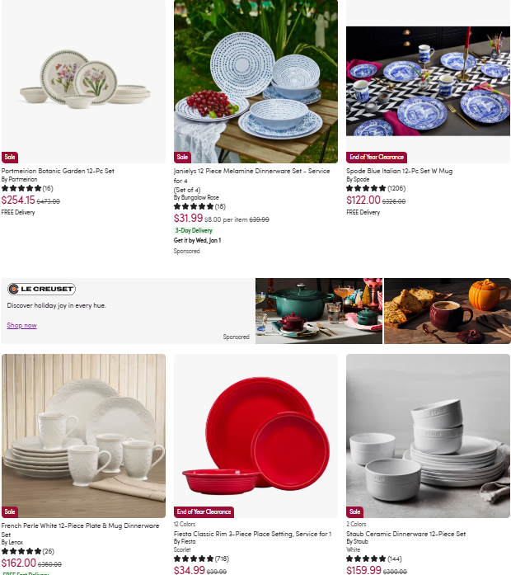This screenshot has width=511, height=575.
Task: Click the Portmeirion Botanic Garden 12-Pc Set title
Action: point(58,171)
